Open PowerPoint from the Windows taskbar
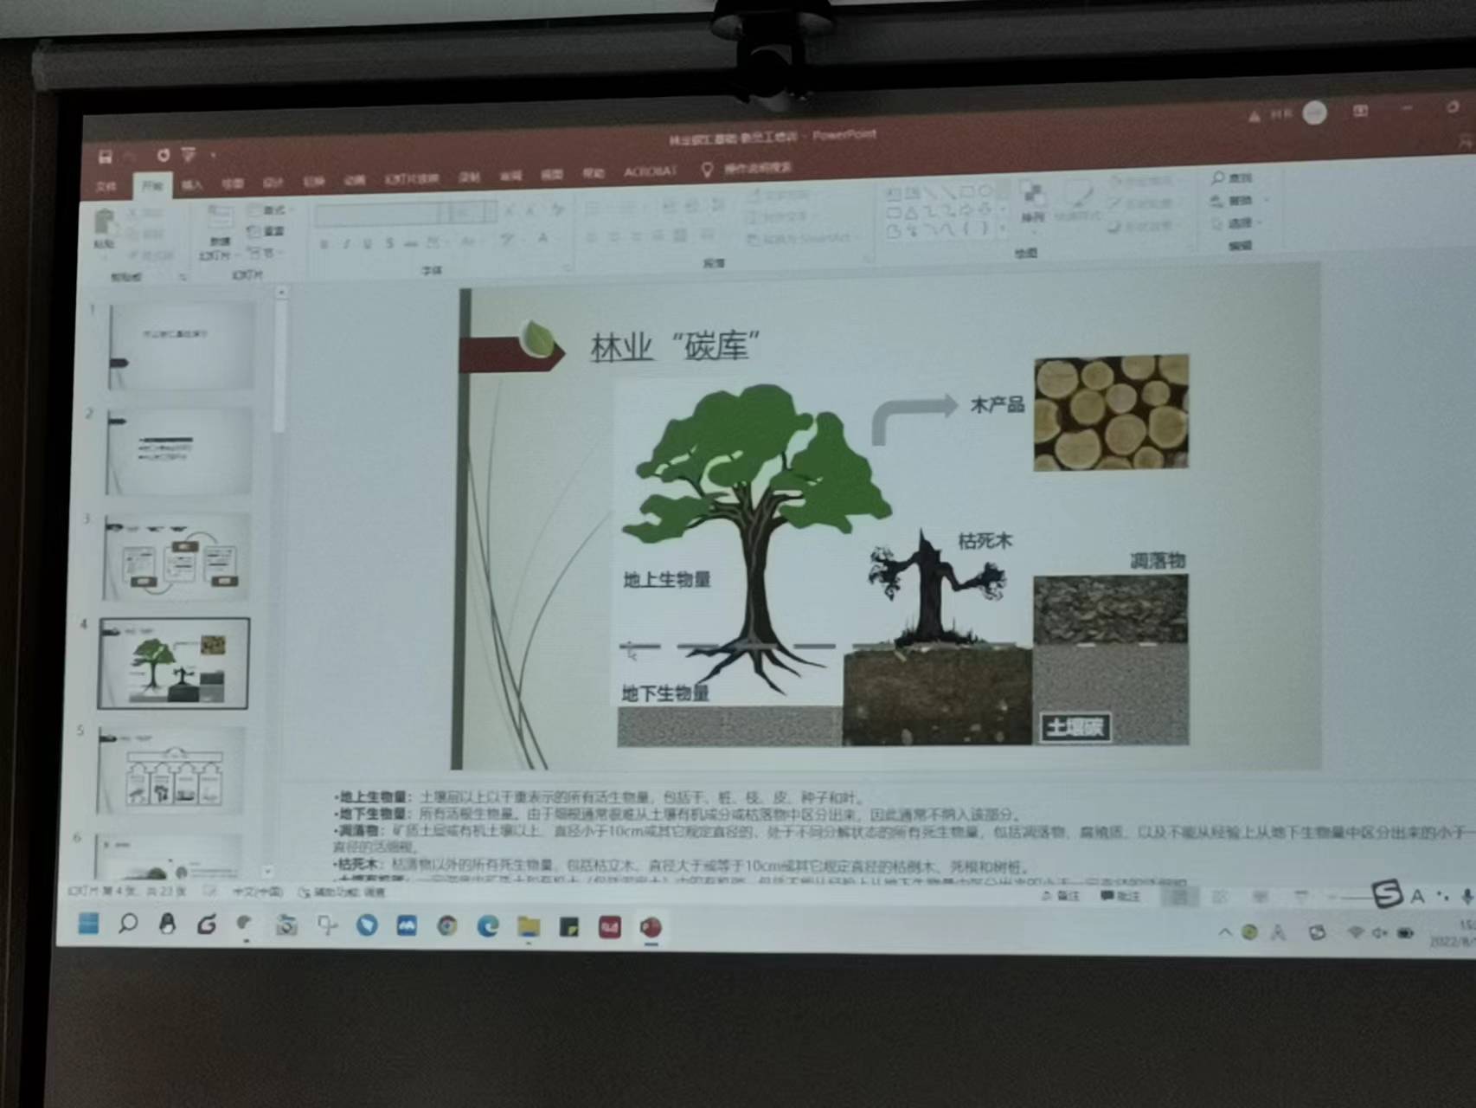Screen dimensions: 1476x1108 (x=651, y=928)
